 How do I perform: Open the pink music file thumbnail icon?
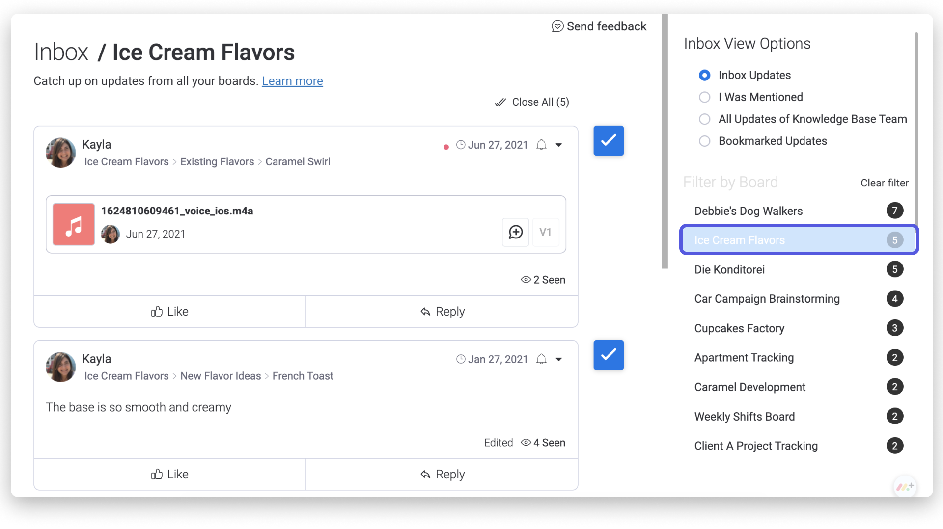[x=74, y=224]
